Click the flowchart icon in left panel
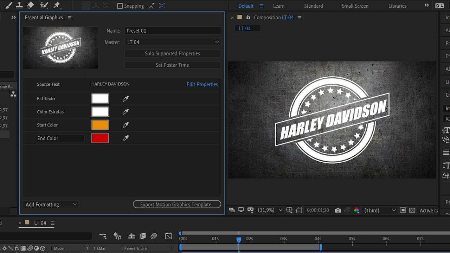The image size is (450, 253). point(13,94)
